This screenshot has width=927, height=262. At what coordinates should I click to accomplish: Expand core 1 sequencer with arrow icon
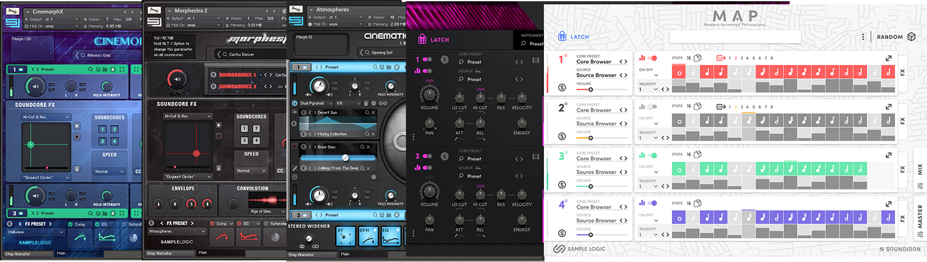pos(888,58)
